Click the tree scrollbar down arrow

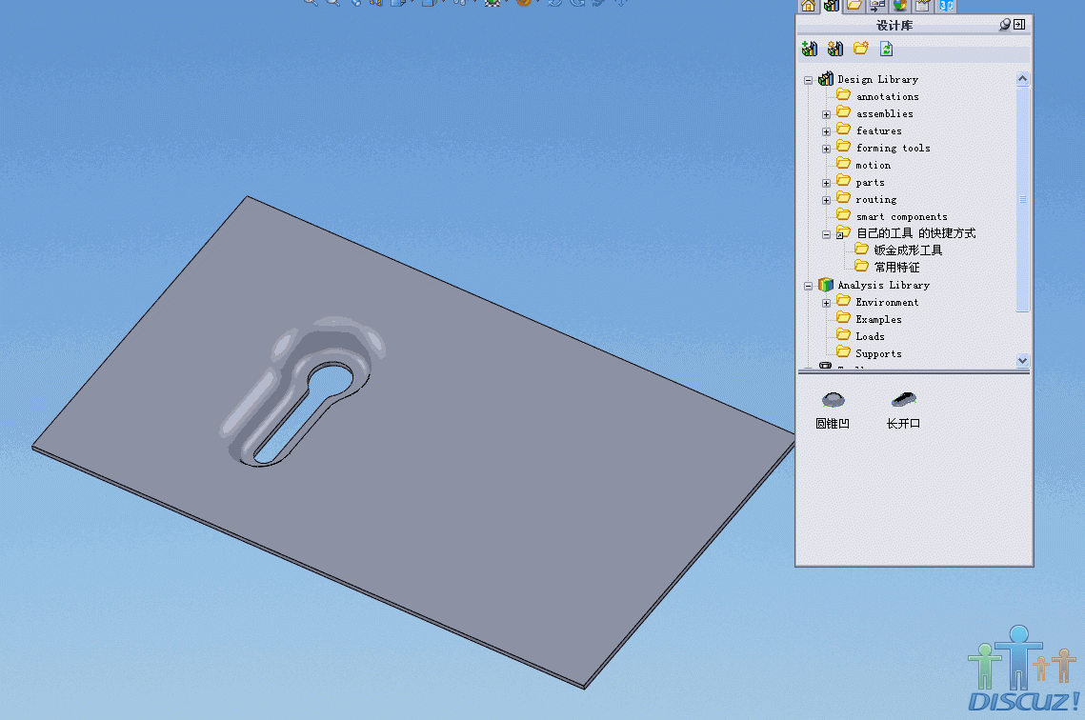coord(1023,360)
